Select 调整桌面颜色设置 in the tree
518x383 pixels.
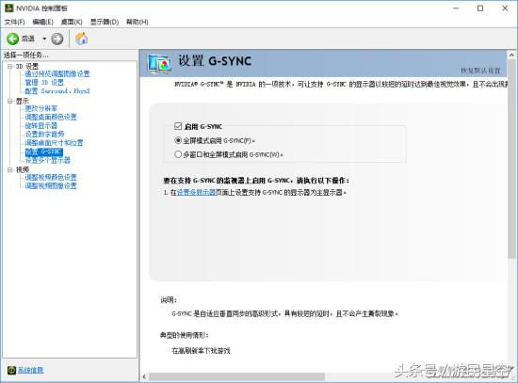tap(51, 117)
